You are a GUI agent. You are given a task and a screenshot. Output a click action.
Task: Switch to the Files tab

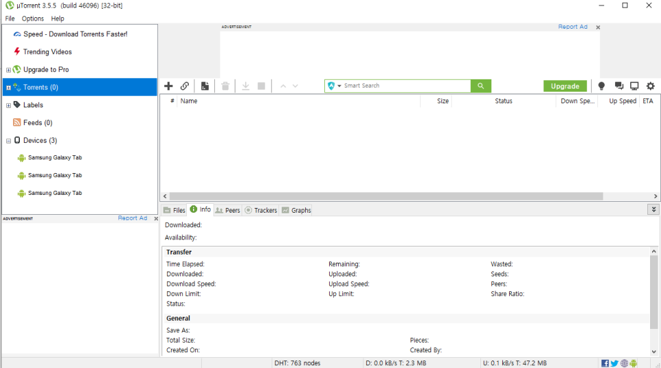(x=174, y=210)
